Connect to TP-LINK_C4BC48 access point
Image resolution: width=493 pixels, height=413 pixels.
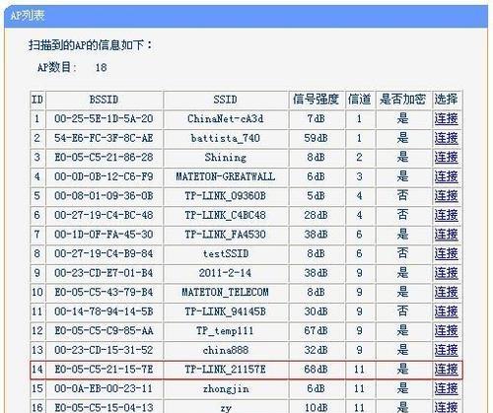446,215
